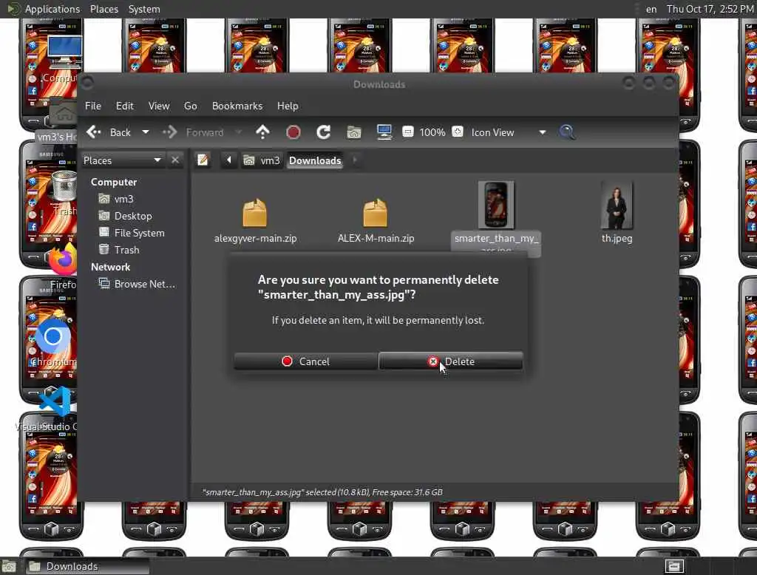Open the Edit menu
This screenshot has height=575, width=757.
(124, 106)
